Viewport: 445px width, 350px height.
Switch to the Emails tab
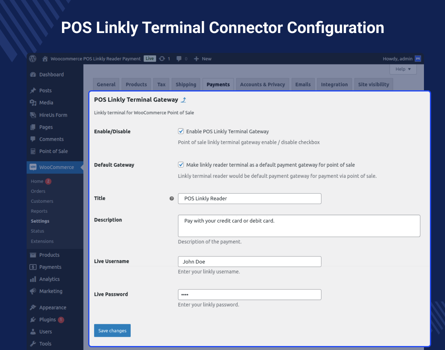(303, 84)
